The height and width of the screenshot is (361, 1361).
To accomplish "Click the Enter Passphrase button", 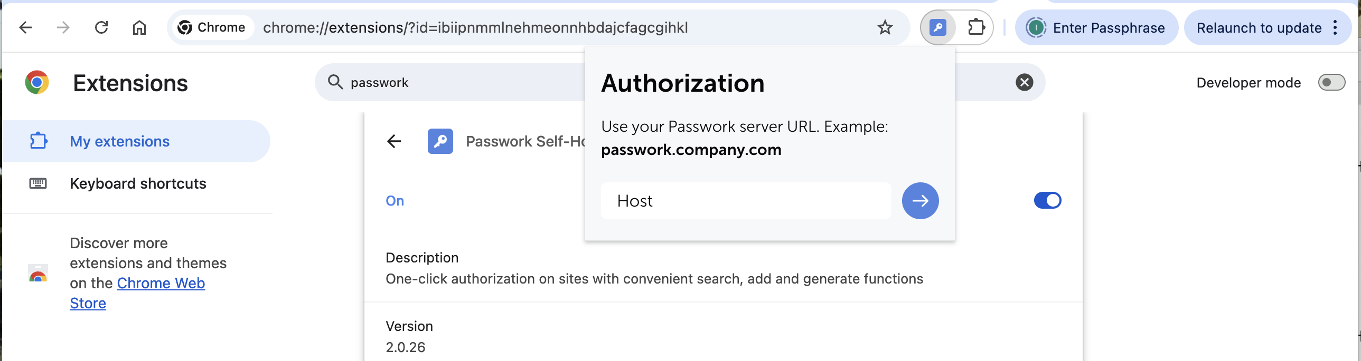I will point(1096,27).
